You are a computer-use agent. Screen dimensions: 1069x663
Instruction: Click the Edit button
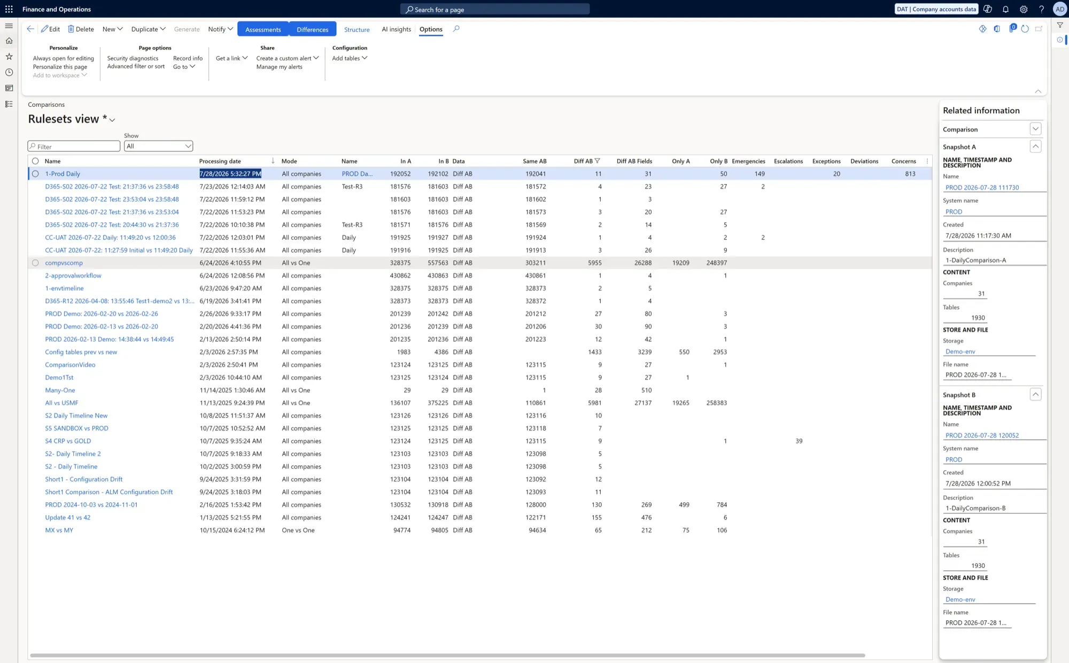coord(50,29)
